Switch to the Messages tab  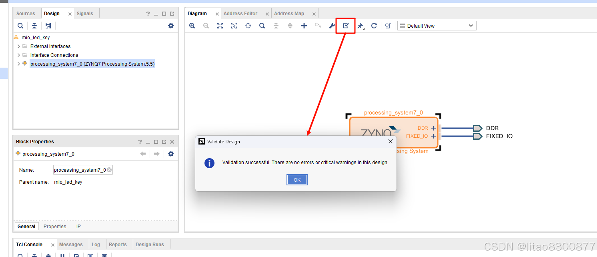tap(71, 245)
